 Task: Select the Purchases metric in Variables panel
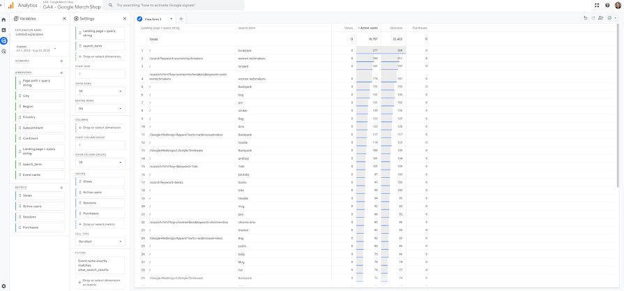coord(40,227)
